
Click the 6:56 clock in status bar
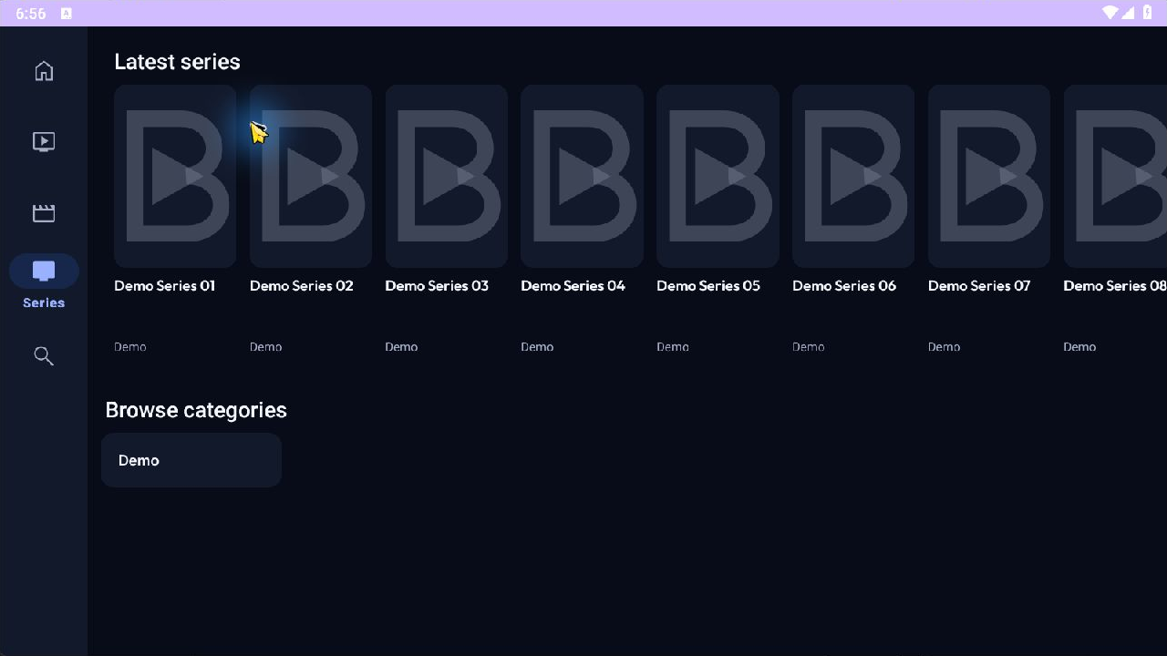(x=30, y=14)
